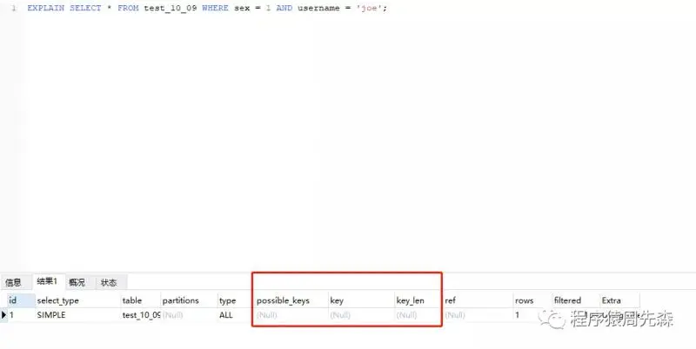Click the possible_keys column header
Viewport: 696px width, 349px height.
291,300
